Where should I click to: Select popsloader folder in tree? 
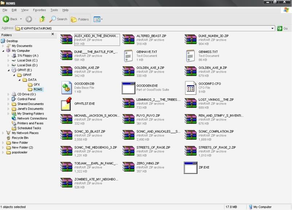click(x=17, y=152)
